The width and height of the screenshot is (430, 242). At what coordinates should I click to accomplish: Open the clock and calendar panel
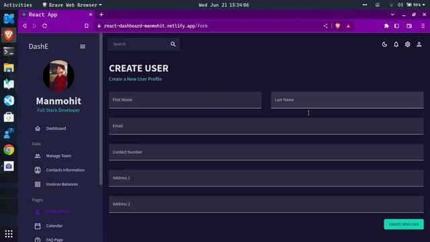tap(224, 5)
